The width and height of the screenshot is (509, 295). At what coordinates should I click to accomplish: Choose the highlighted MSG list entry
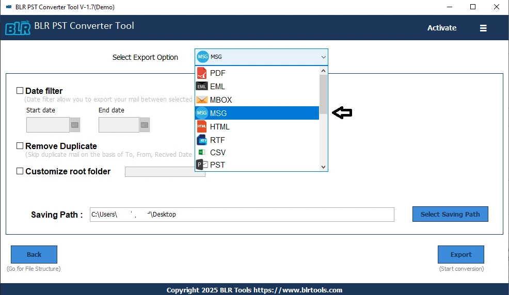pyautogui.click(x=257, y=113)
